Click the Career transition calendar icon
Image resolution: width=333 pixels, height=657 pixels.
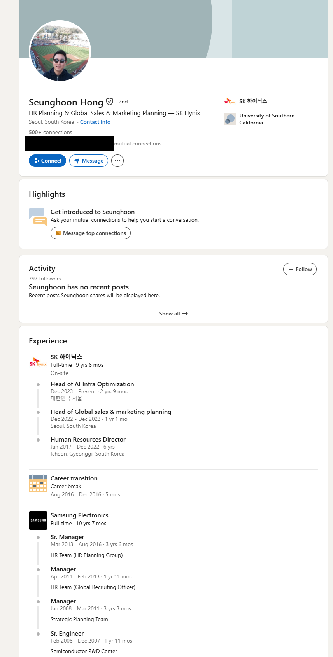click(x=38, y=484)
